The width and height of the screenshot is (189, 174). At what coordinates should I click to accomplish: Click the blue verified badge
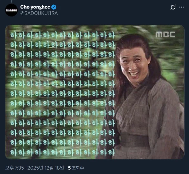tap(54, 7)
